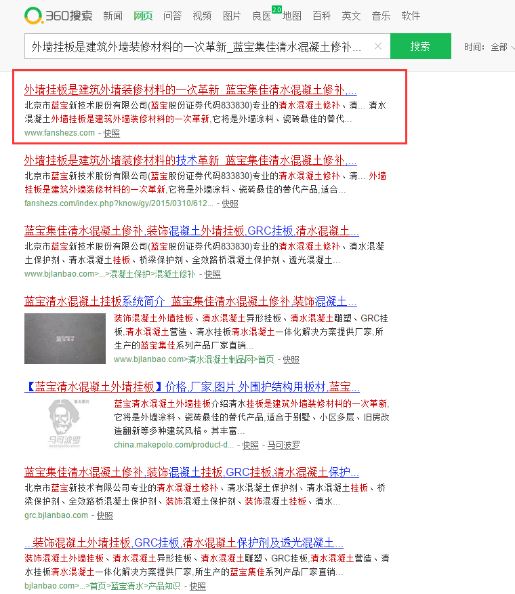Click the green 搜索 button
The image size is (515, 594).
tap(421, 46)
